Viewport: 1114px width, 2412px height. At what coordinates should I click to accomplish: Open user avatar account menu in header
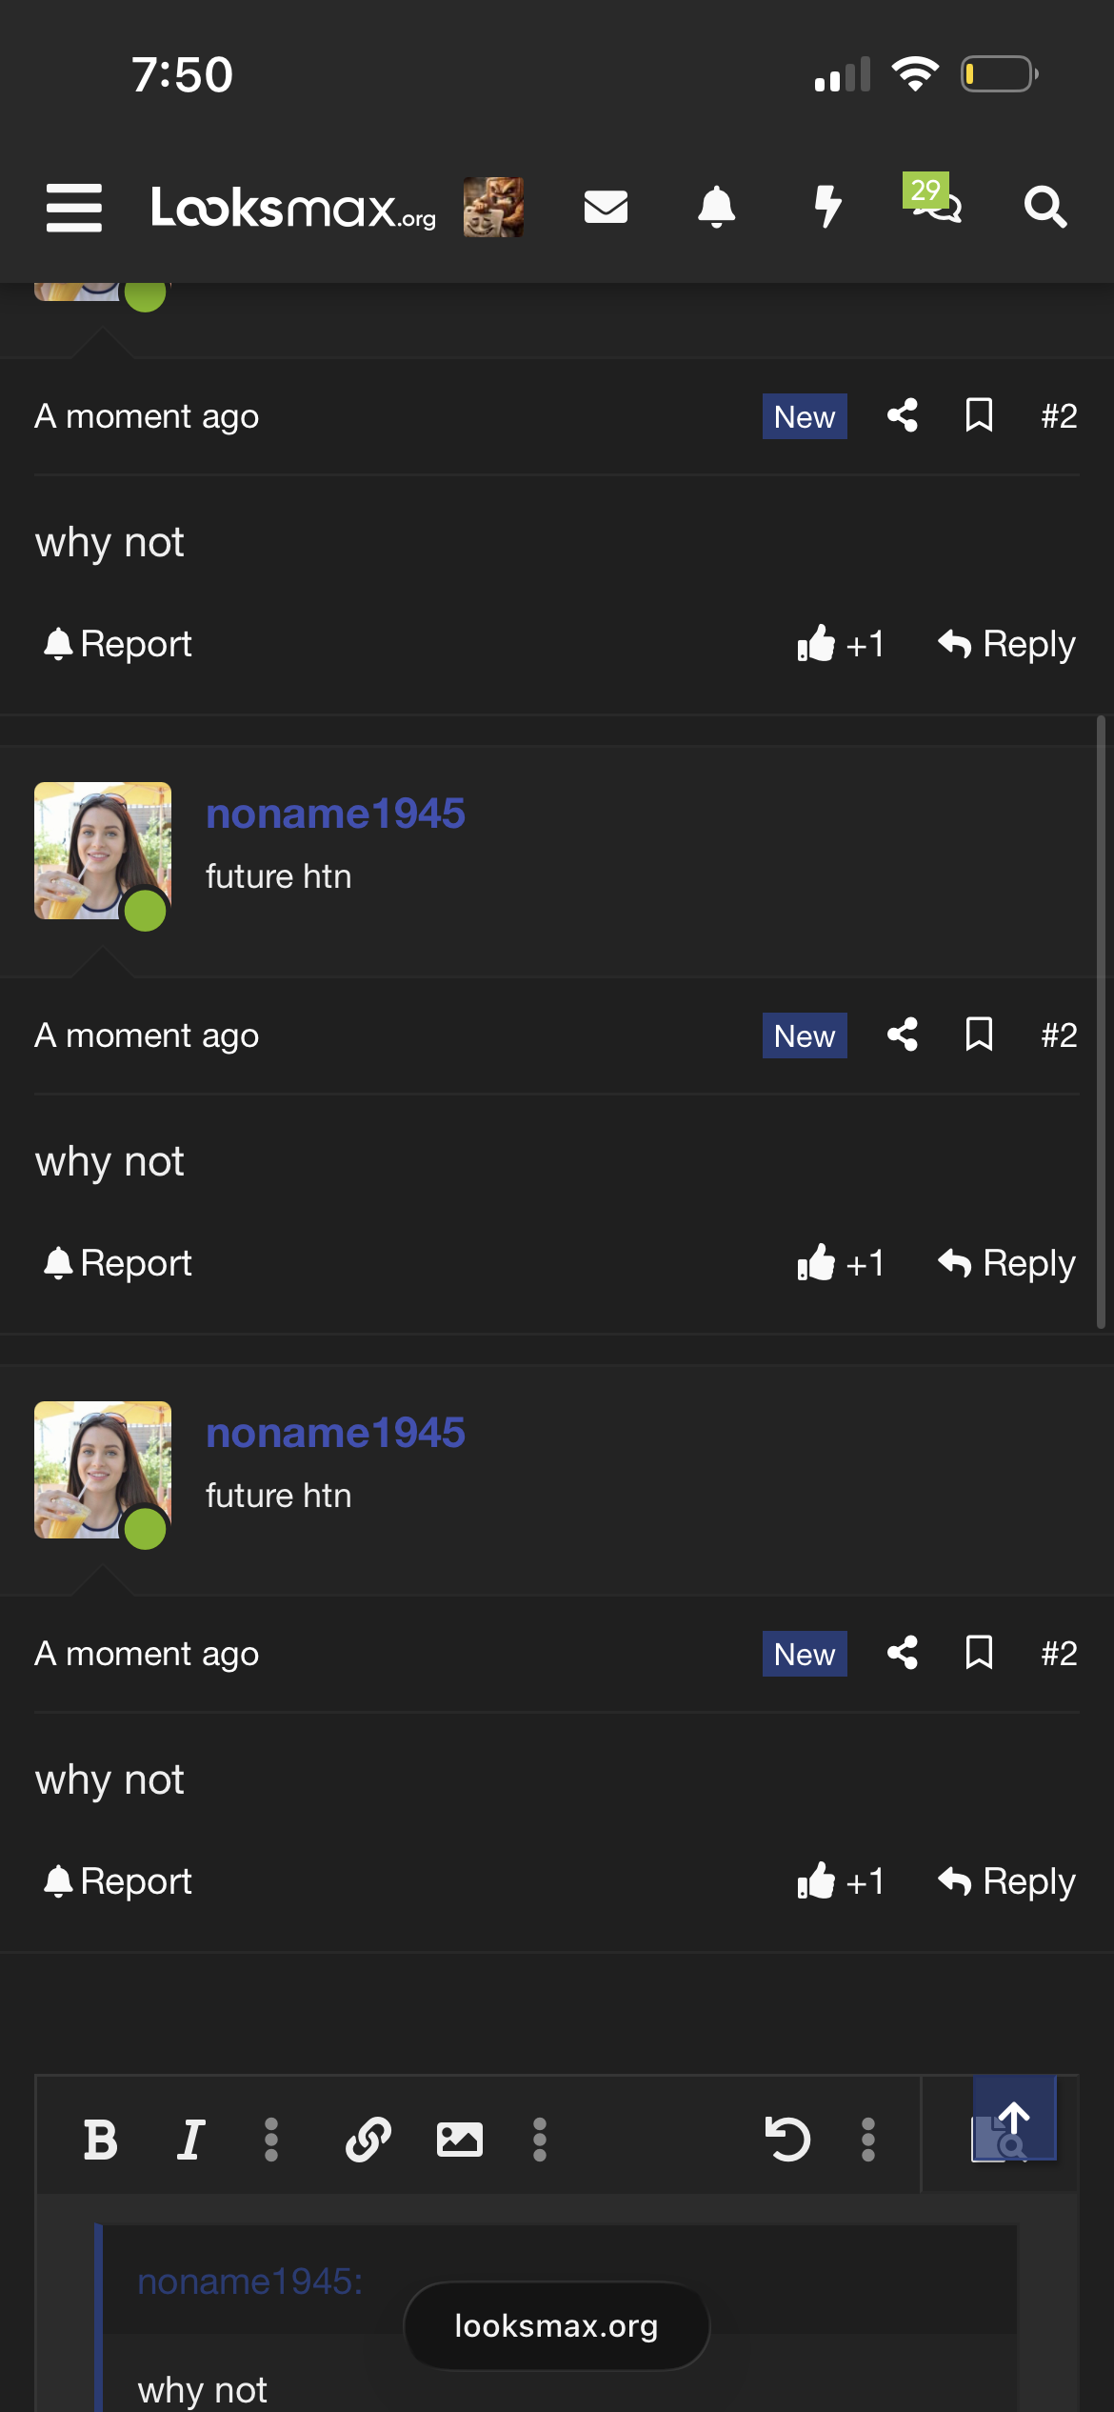[493, 207]
